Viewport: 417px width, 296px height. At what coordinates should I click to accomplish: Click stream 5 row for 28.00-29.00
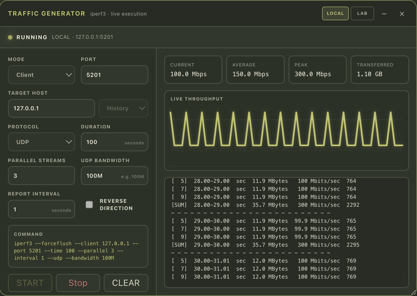pyautogui.click(x=264, y=181)
